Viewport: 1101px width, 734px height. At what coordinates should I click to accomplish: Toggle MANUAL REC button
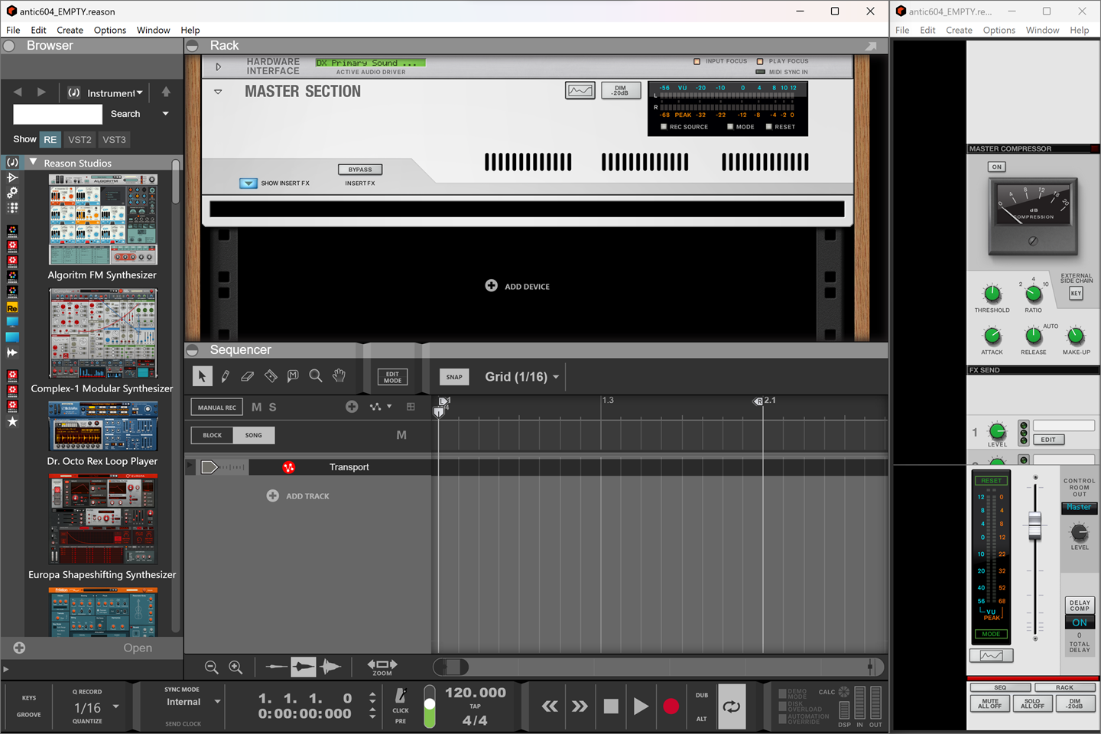tap(217, 408)
